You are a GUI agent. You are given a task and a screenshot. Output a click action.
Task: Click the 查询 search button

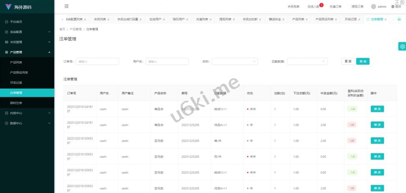(x=363, y=61)
